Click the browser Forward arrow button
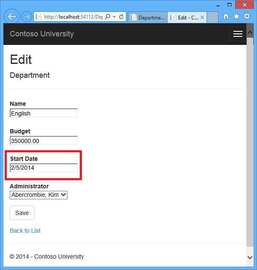The image size is (257, 270). point(26,17)
